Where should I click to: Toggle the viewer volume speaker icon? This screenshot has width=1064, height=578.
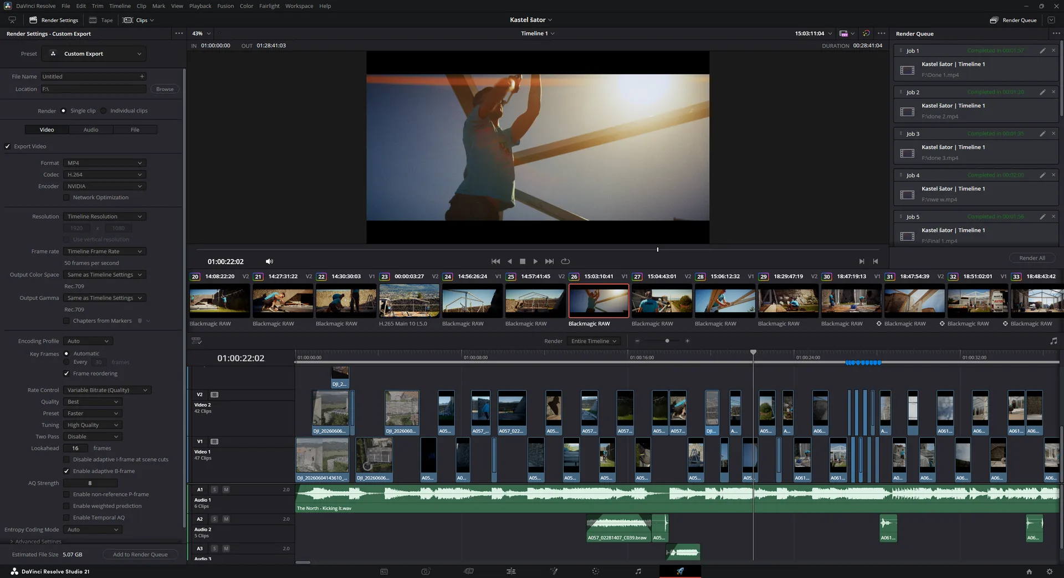269,261
